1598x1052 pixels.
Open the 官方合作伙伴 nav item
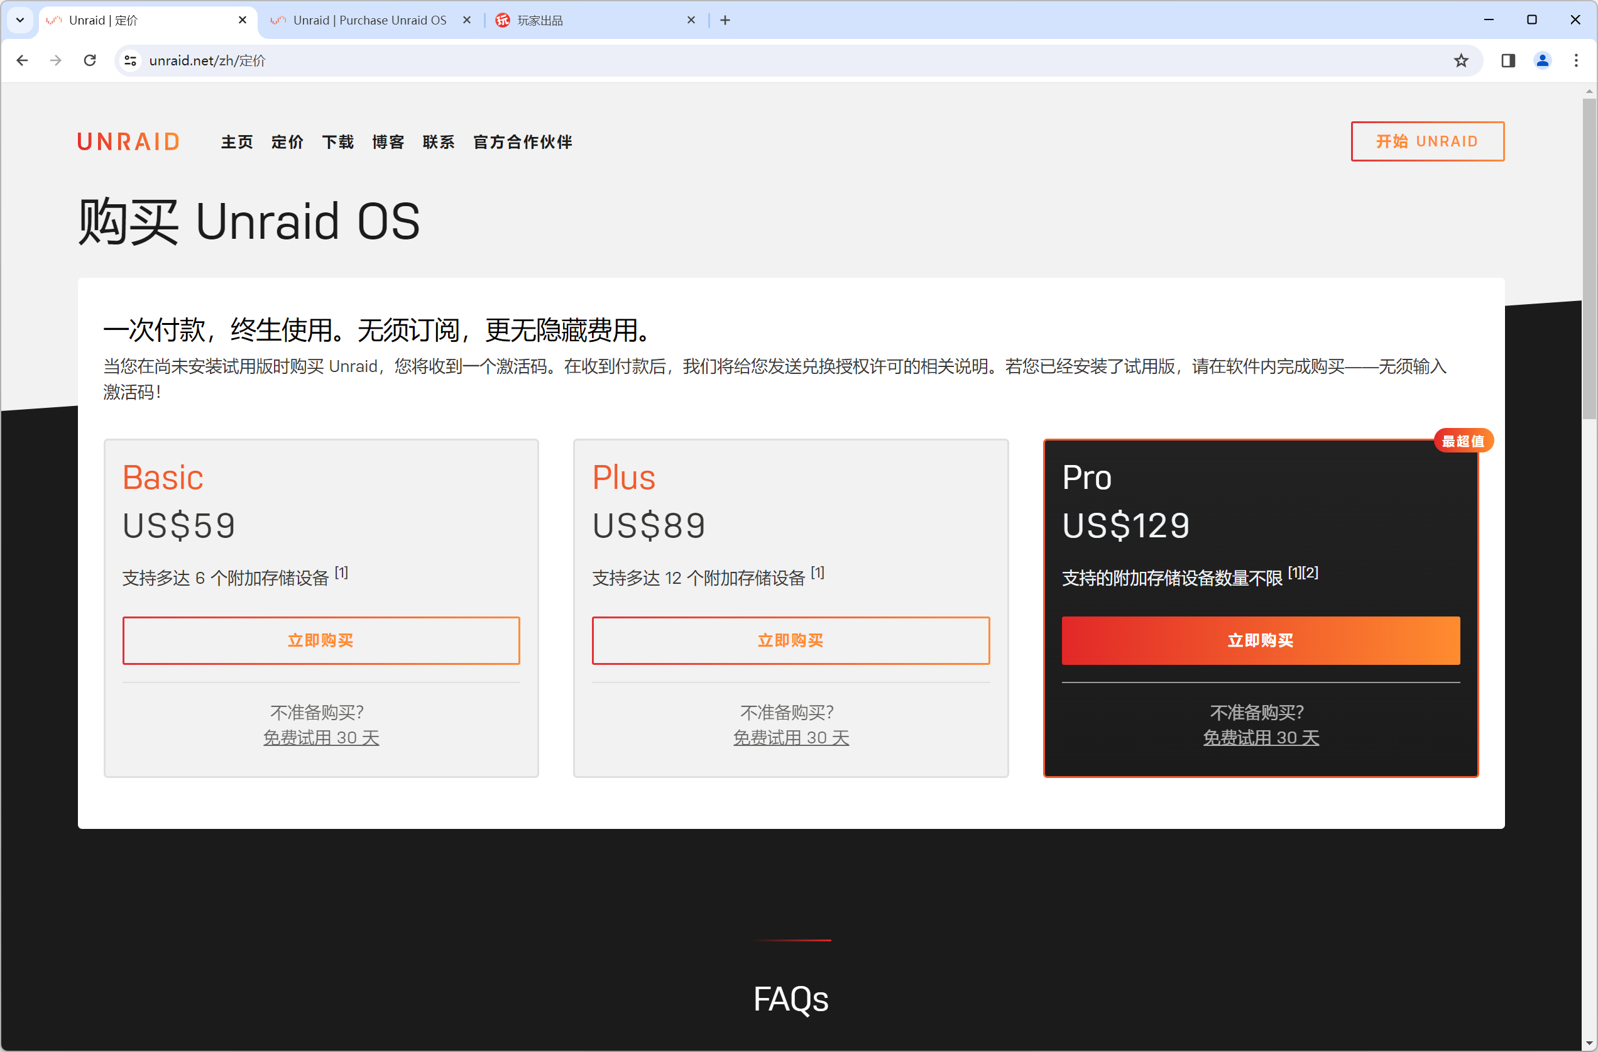click(522, 141)
